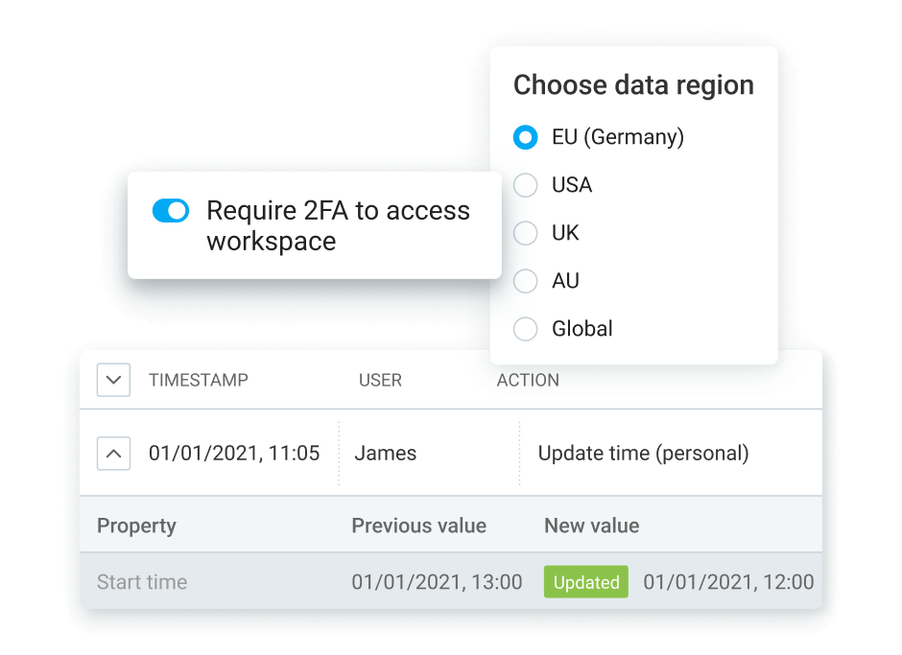
Task: Click the James user cell
Action: pos(386,454)
